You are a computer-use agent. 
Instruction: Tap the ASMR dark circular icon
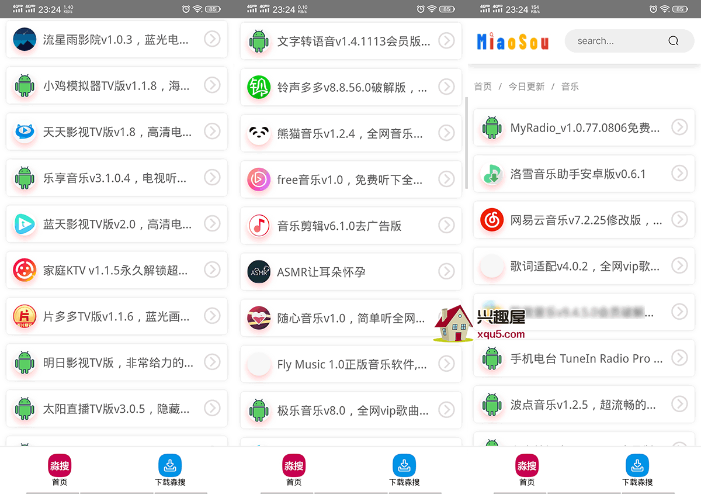point(259,272)
